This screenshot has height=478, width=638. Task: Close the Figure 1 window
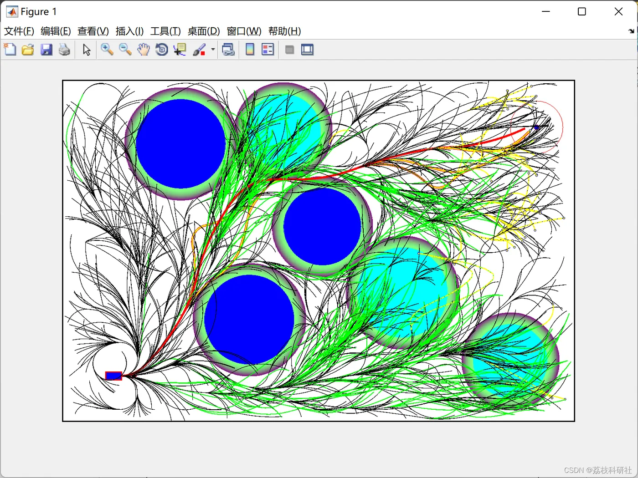(618, 11)
